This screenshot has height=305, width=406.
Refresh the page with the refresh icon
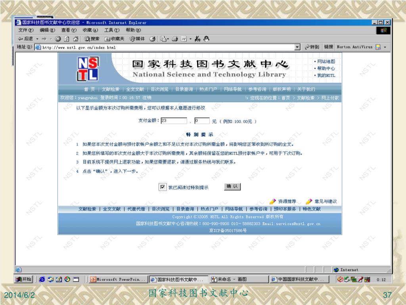click(67, 39)
